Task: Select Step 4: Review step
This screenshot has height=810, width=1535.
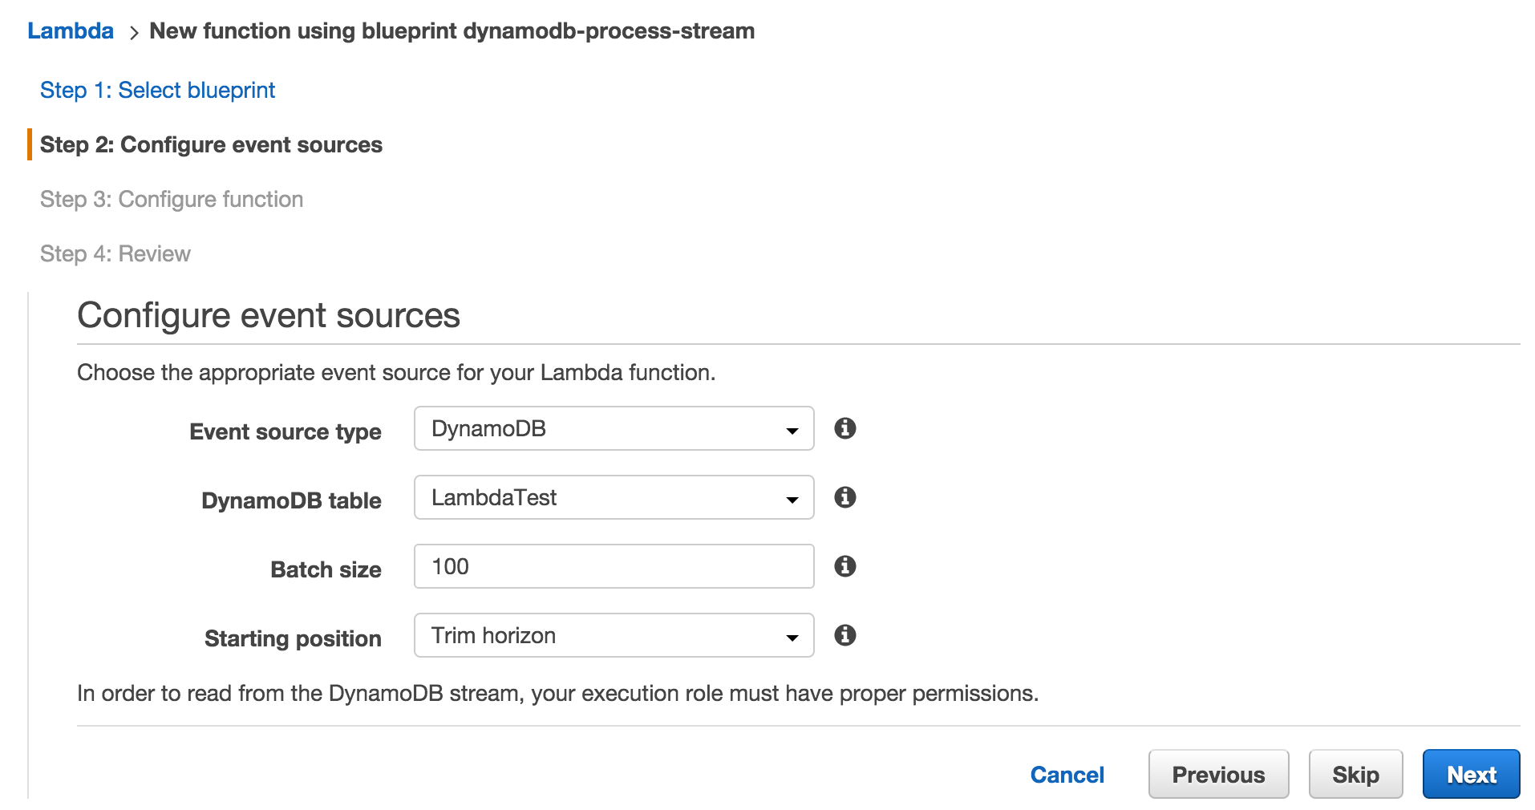Action: (x=115, y=253)
